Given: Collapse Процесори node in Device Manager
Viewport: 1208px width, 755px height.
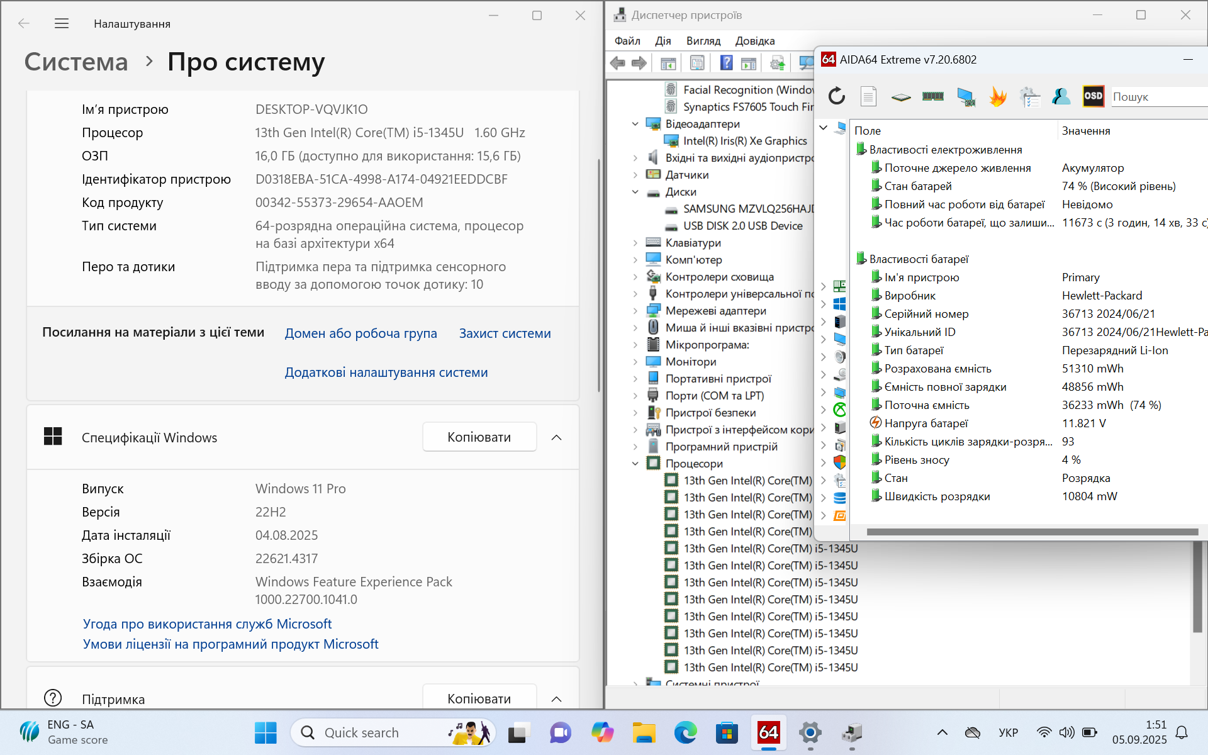Looking at the screenshot, I should 635,464.
